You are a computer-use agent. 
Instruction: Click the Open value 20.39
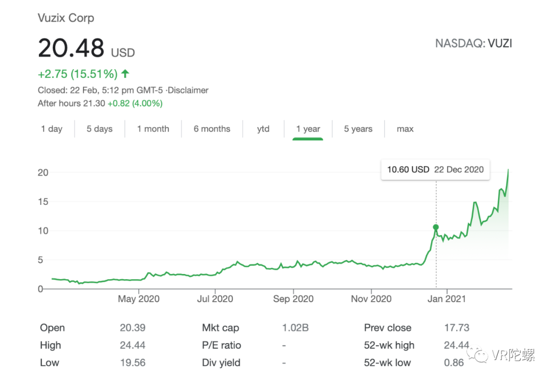pyautogui.click(x=133, y=328)
